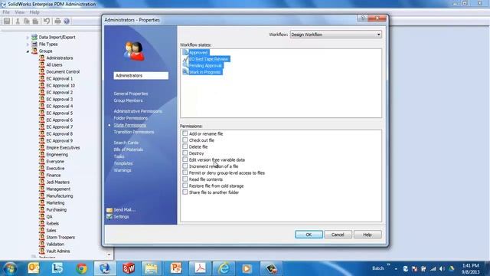Click the Groups node icon
Viewport: 490px width, 276px height.
click(34, 51)
